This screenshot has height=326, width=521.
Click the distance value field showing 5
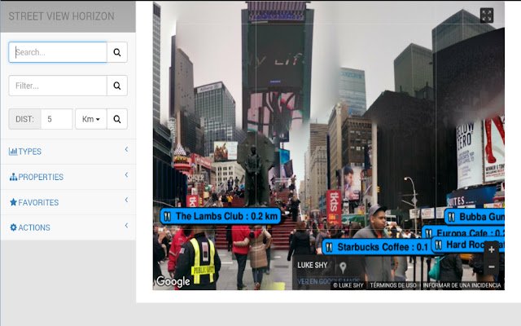(x=56, y=119)
